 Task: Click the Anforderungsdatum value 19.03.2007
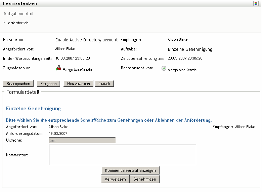58,133
